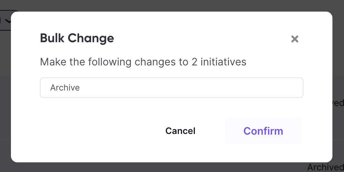Focus the field showing Archive
The height and width of the screenshot is (172, 344).
(172, 88)
